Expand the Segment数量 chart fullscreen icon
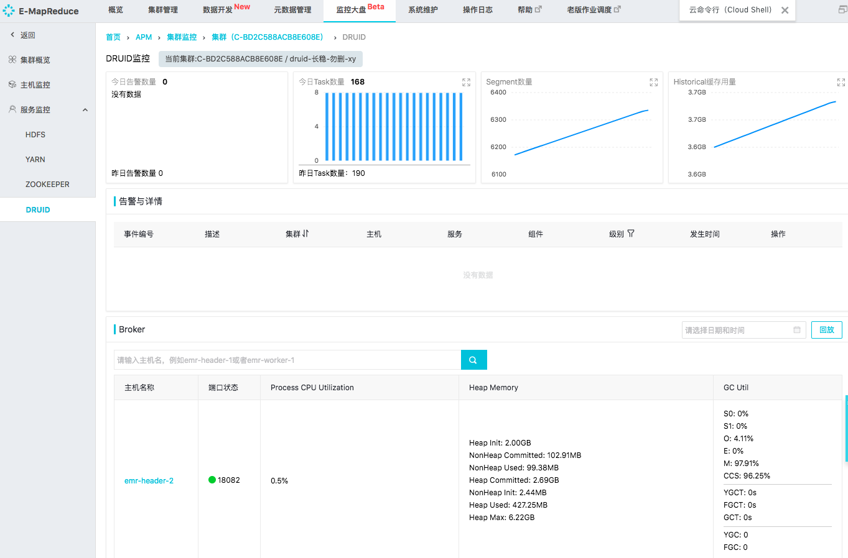This screenshot has width=848, height=558. click(653, 82)
